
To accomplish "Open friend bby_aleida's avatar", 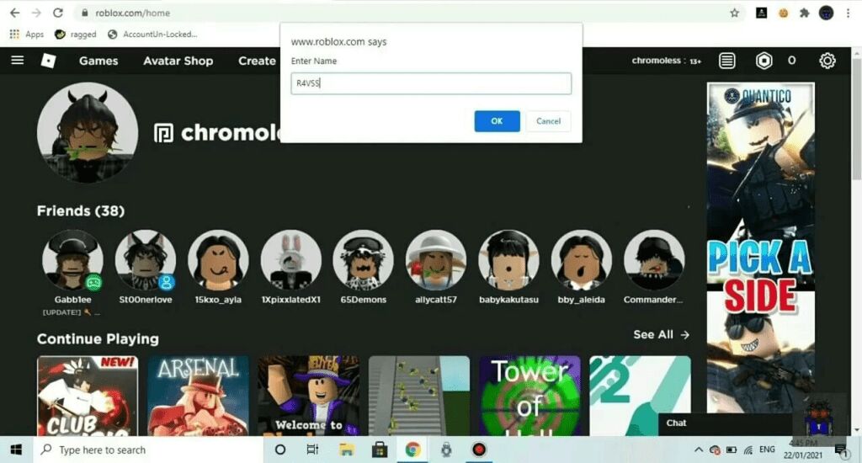I will 581,259.
